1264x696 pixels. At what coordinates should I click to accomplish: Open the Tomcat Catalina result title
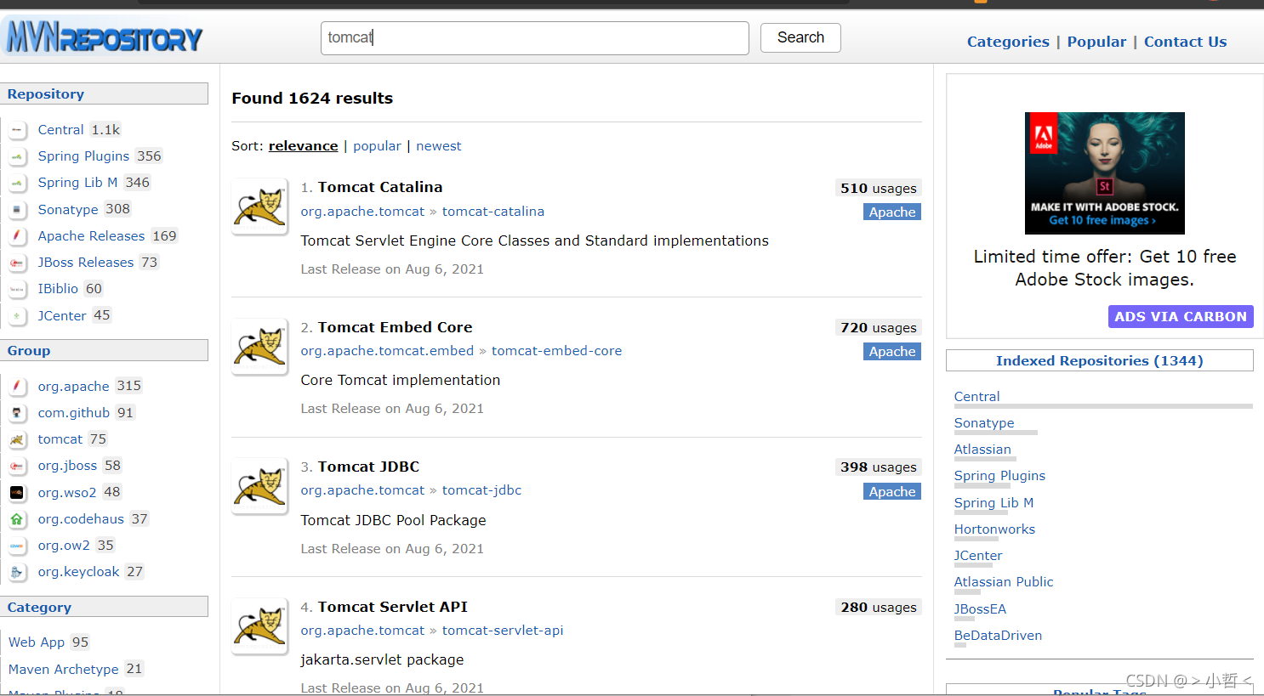pos(380,187)
